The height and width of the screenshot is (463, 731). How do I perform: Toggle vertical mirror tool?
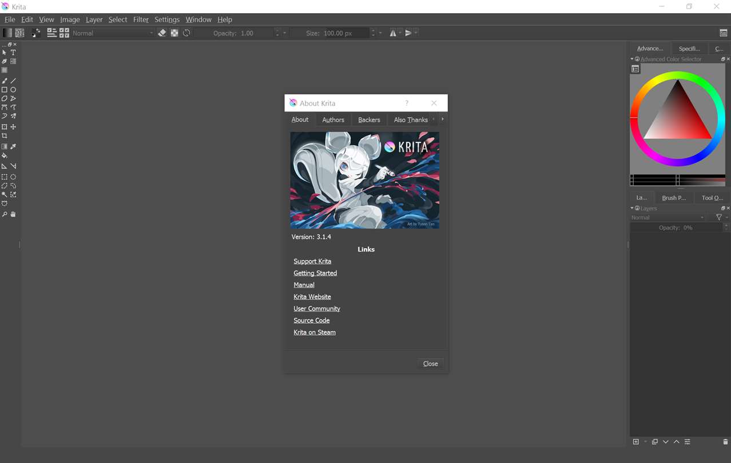tap(408, 33)
